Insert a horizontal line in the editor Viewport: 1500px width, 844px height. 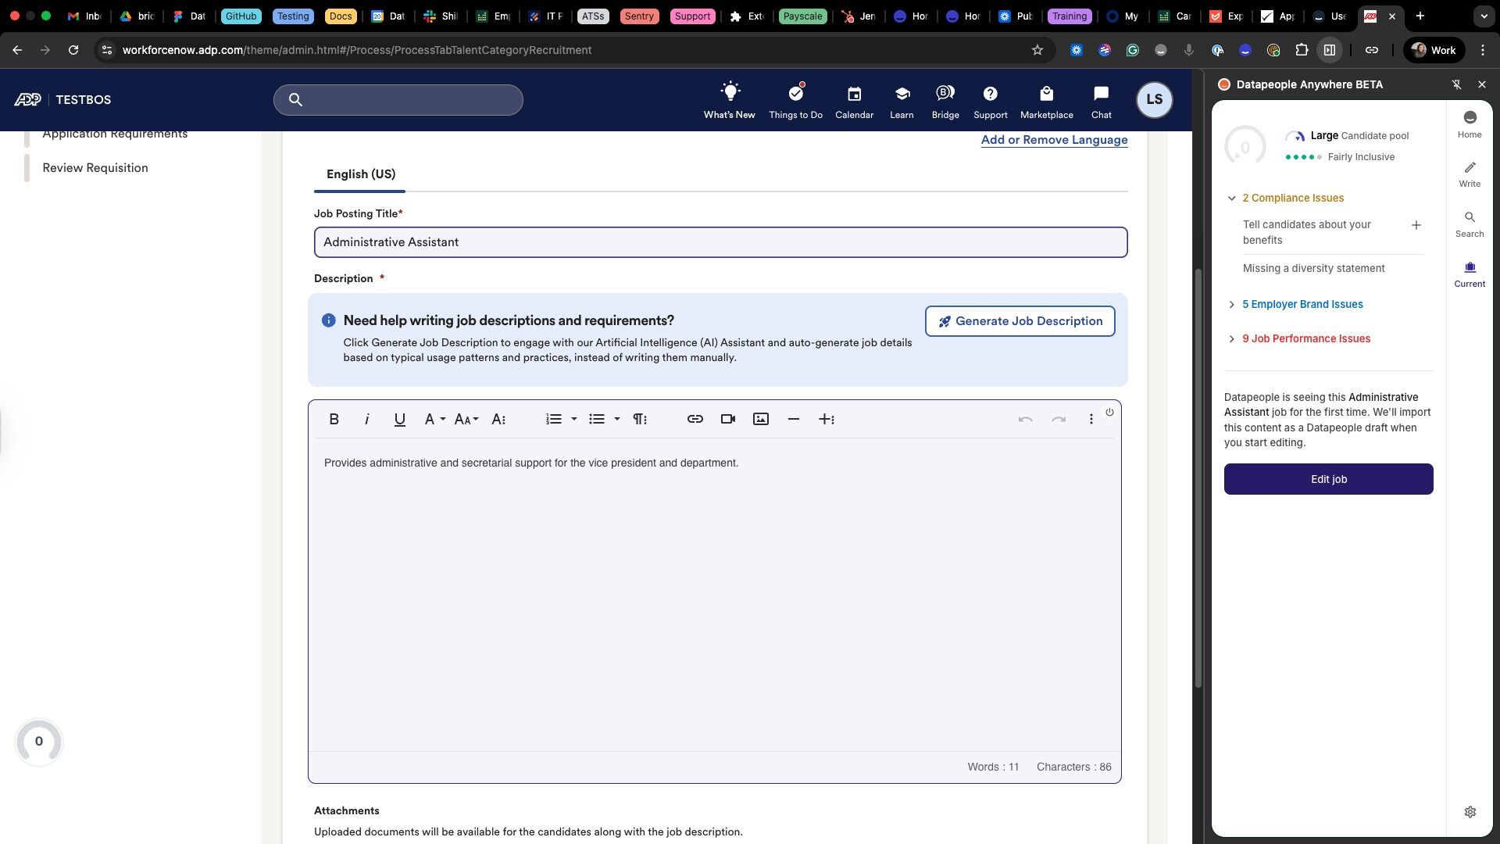(x=793, y=420)
